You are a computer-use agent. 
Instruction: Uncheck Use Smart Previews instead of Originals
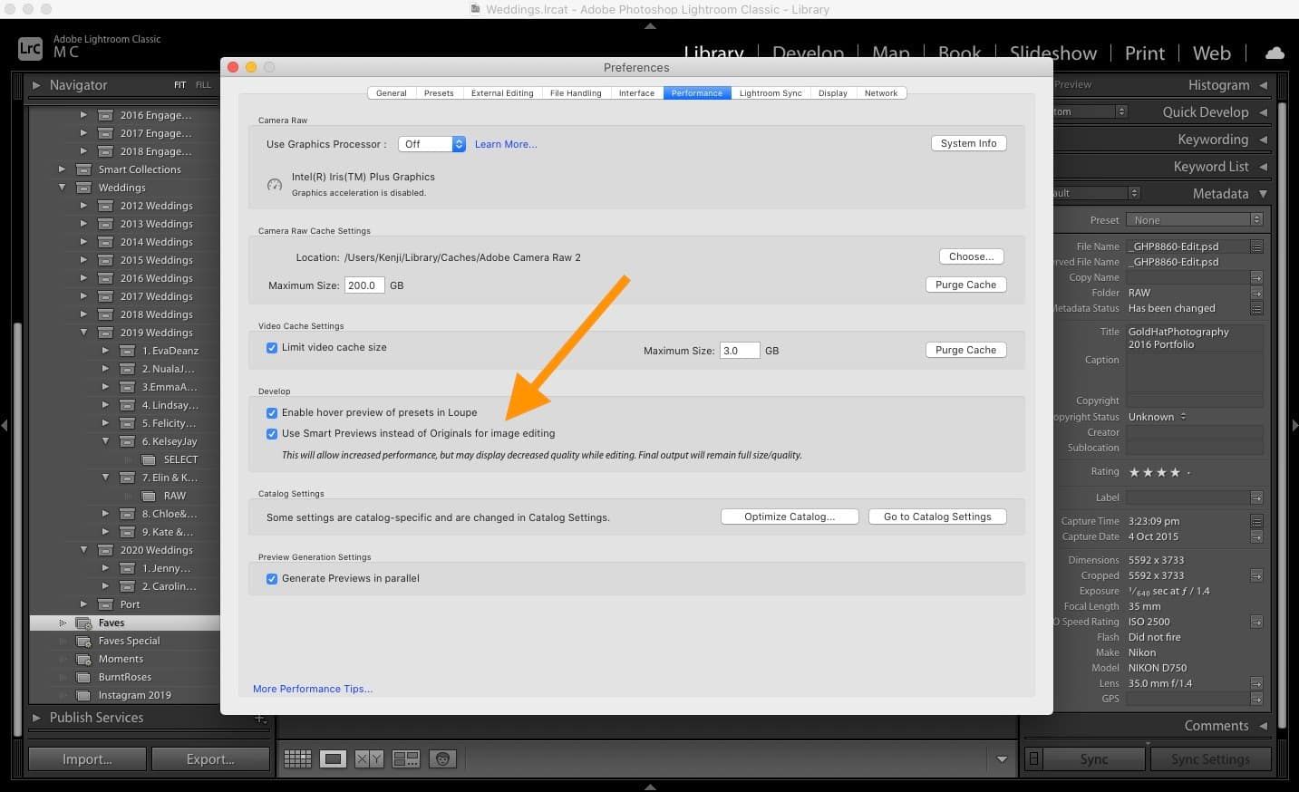pos(272,433)
